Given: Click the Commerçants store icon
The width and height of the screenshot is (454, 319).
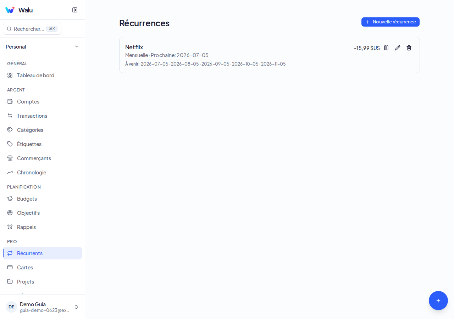Looking at the screenshot, I should tap(10, 158).
